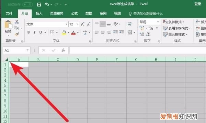The image size is (206, 123).
Task: Click the Undo arrow icon
Action: point(47,4)
